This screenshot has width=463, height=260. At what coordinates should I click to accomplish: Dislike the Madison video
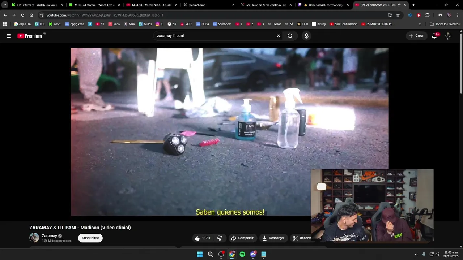point(220,238)
